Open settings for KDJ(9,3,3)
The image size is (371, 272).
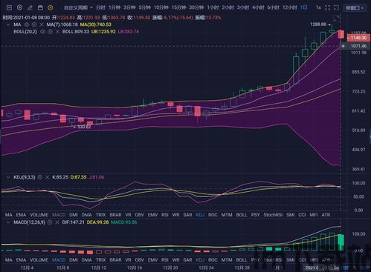(40, 177)
